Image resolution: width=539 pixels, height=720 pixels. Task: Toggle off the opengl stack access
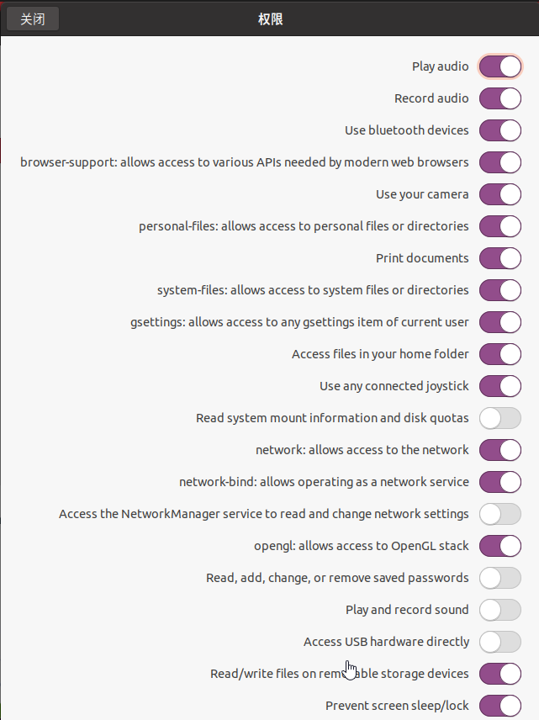500,546
